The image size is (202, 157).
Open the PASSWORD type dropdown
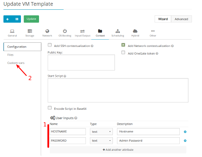(101, 141)
